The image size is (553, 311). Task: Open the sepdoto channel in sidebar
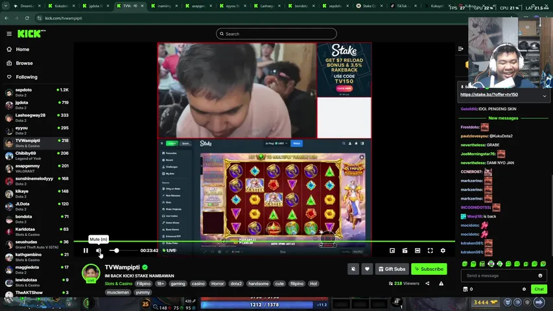pyautogui.click(x=36, y=93)
